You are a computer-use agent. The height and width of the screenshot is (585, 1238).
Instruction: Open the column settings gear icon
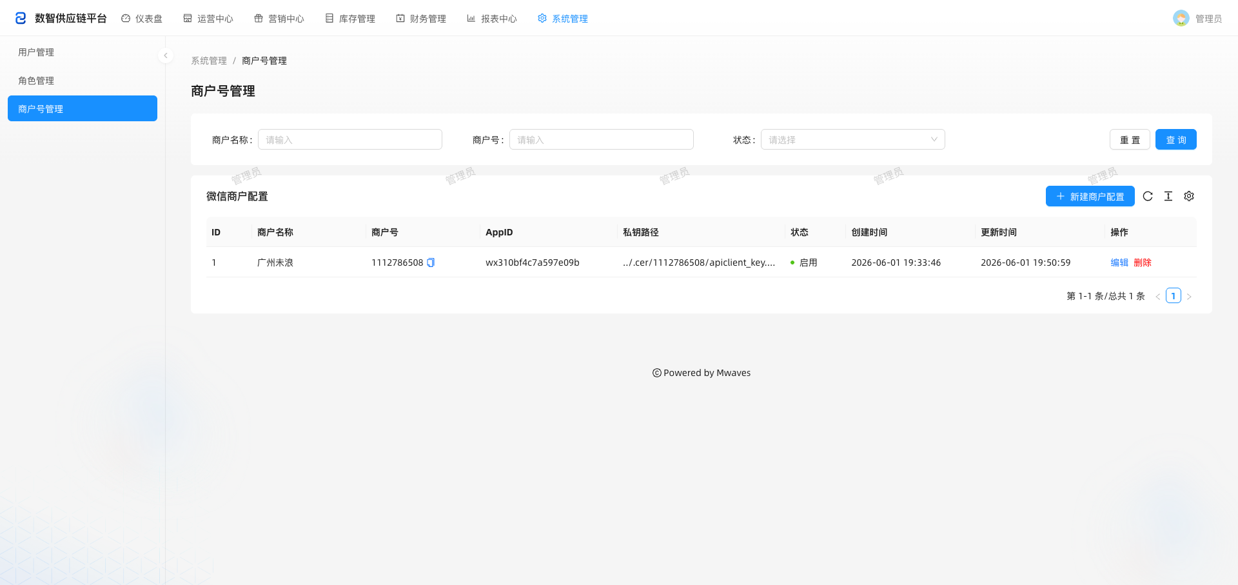click(1189, 196)
